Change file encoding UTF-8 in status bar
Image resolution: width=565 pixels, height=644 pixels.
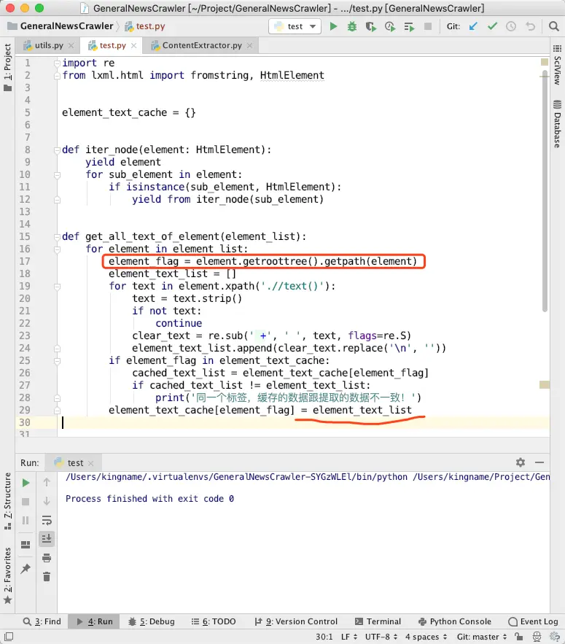(381, 637)
